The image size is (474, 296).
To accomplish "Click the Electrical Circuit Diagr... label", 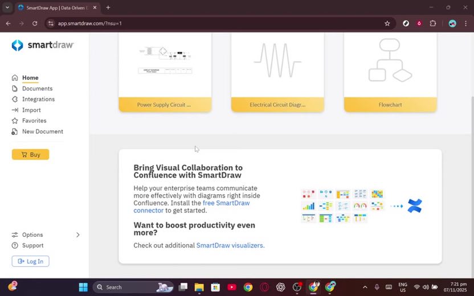I will point(277,105).
